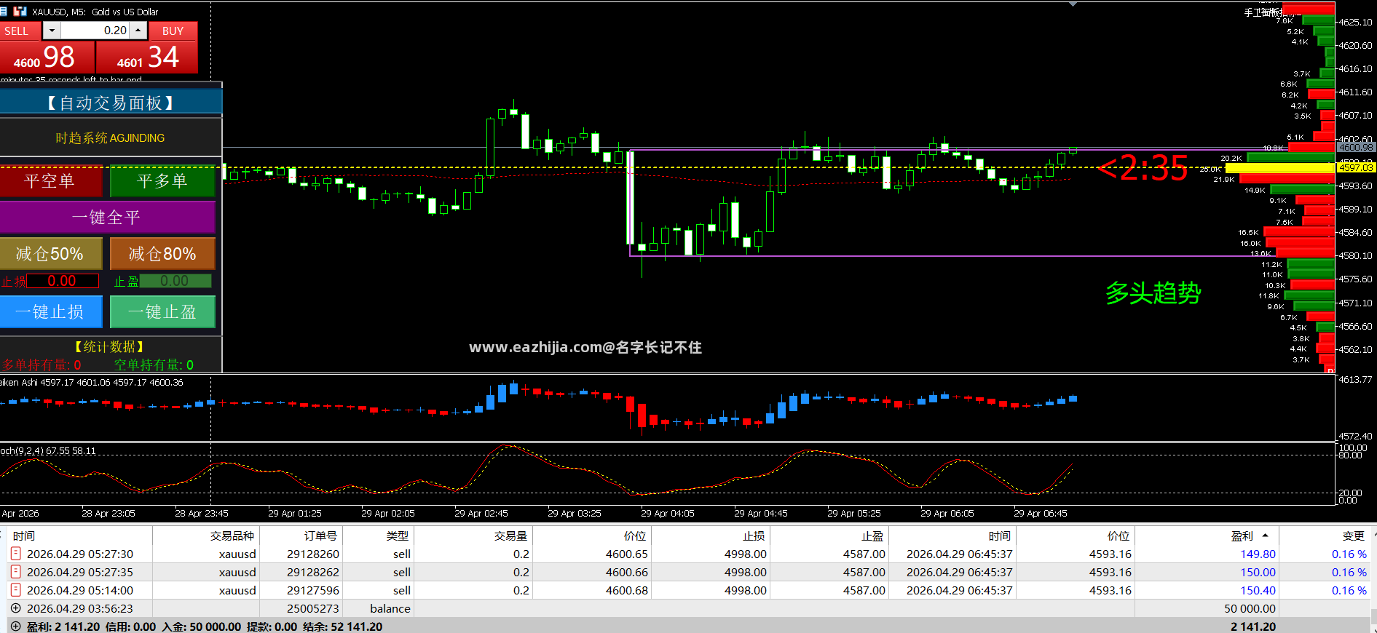1377x633 pixels.
Task: Click the total profit 2 141.20 at bottom right
Action: [x=1253, y=626]
